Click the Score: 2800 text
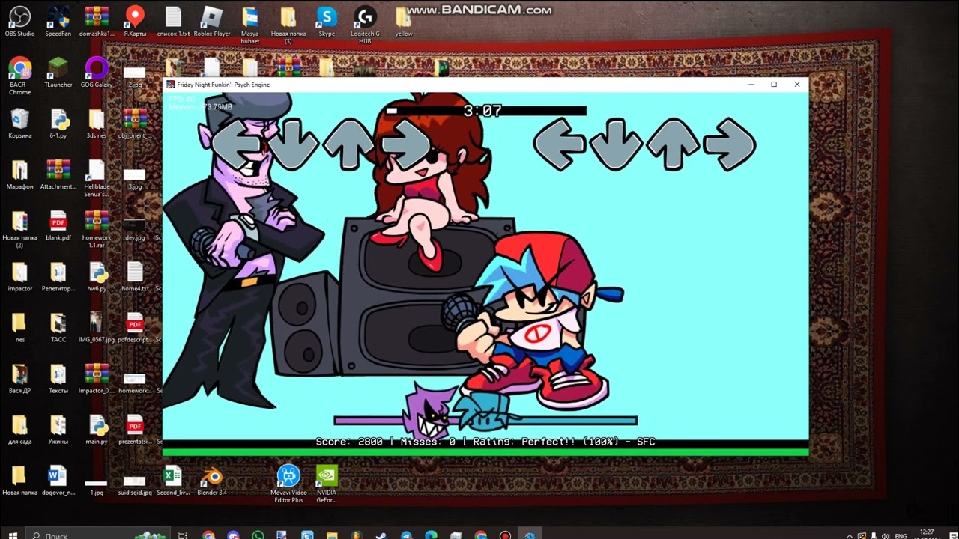The height and width of the screenshot is (539, 959). click(x=349, y=442)
